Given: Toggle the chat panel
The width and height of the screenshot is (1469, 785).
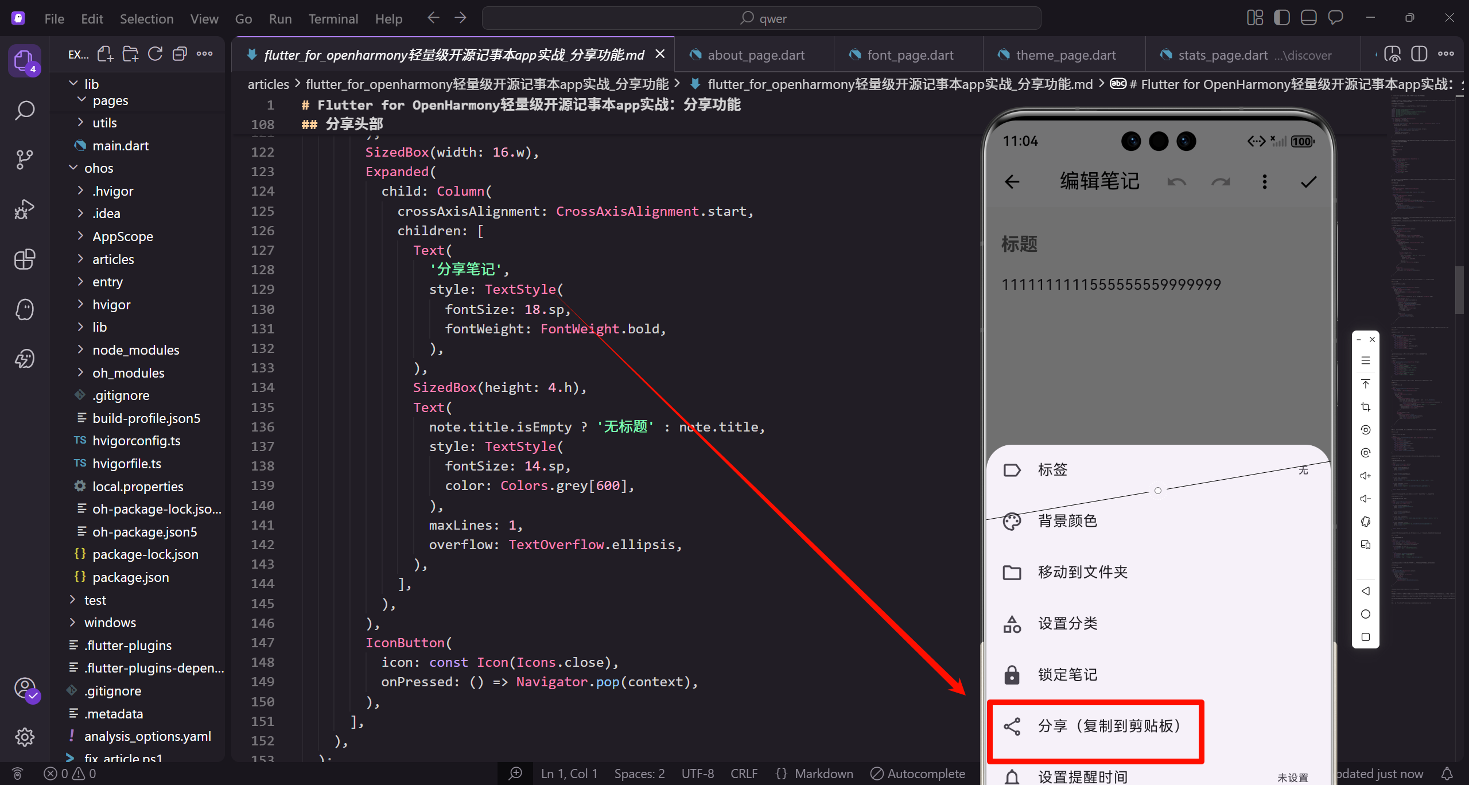Looking at the screenshot, I should (x=1335, y=18).
